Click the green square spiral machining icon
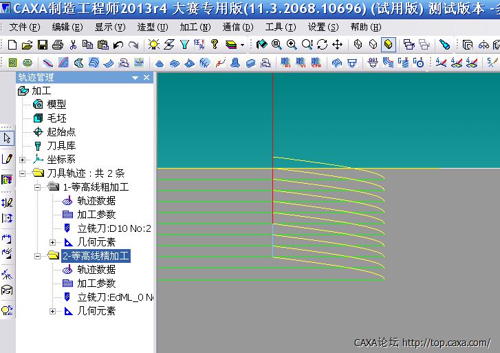Viewport: 500px width, 353px height. coord(12,63)
